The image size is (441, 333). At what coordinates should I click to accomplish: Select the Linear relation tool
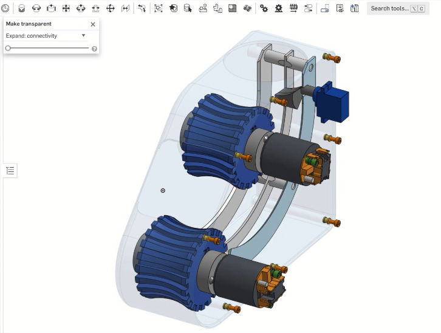[x=308, y=9]
